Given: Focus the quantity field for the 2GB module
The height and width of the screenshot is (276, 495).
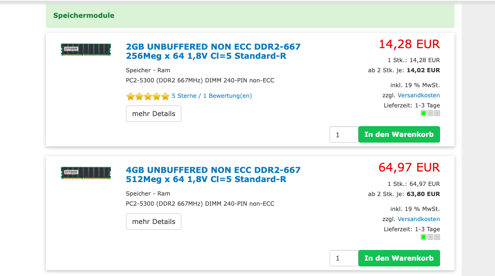Looking at the screenshot, I should [344, 135].
